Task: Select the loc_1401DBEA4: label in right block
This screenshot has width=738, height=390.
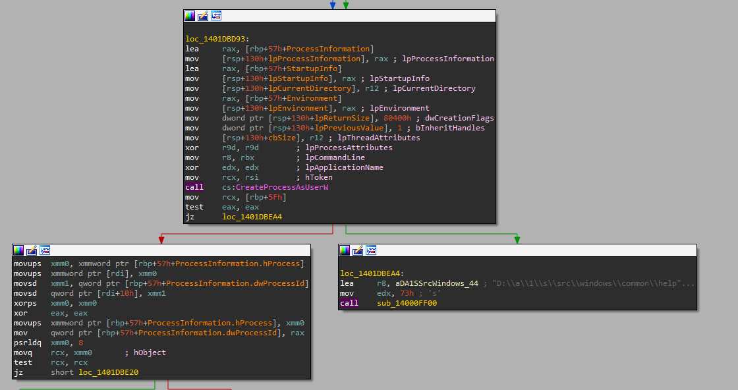Action: point(372,273)
